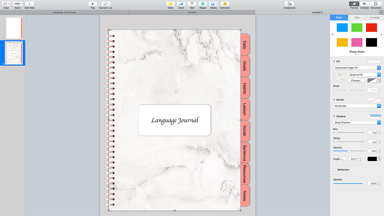Viewport: 384px width, 216px height.
Task: Select the pink shape style swatch
Action: point(357,42)
